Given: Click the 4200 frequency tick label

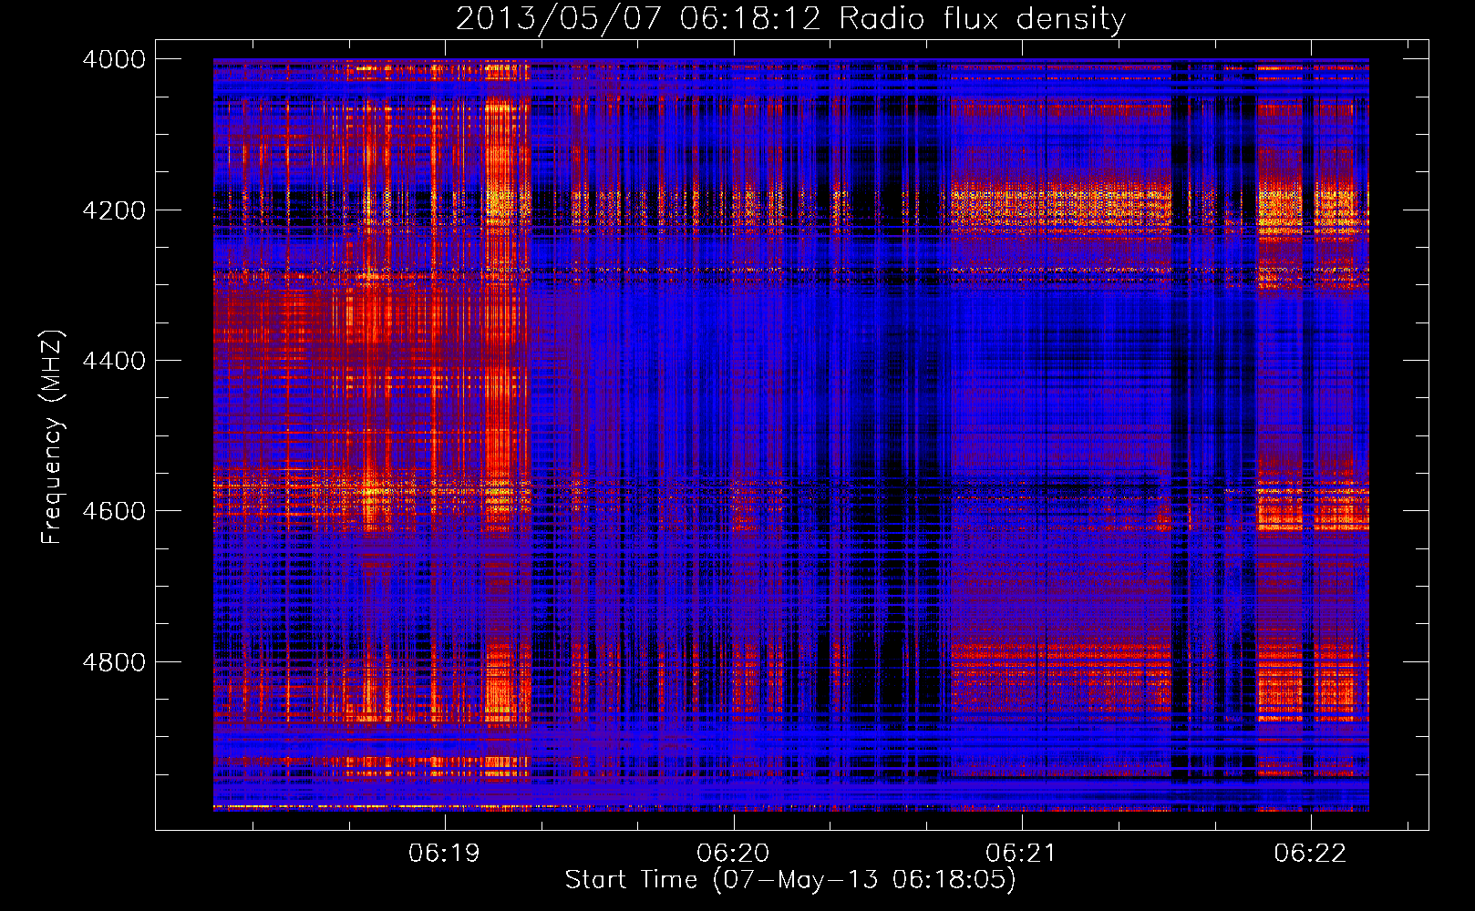Looking at the screenshot, I should (x=113, y=210).
